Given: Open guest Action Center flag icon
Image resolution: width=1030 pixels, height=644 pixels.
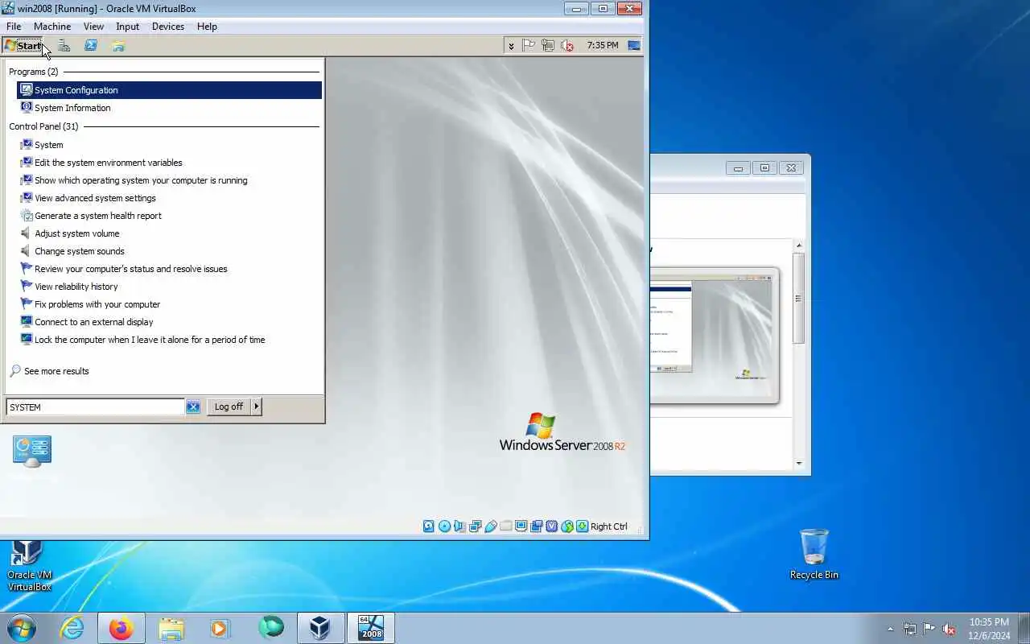Looking at the screenshot, I should (529, 46).
